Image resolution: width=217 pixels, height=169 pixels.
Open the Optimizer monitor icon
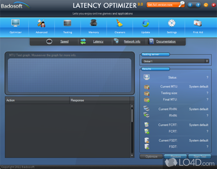(15, 23)
